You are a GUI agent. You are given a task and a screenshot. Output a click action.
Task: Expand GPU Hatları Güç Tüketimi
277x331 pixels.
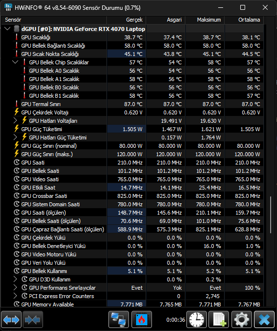pos(15,137)
